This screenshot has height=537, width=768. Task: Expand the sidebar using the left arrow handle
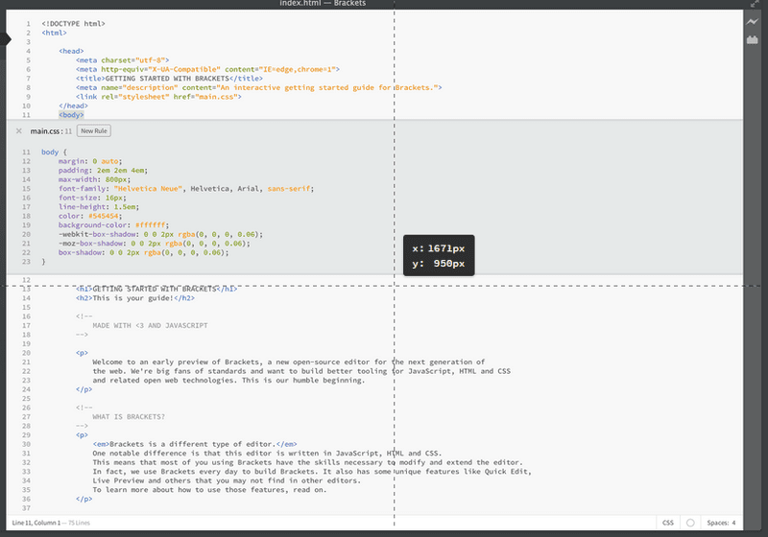tap(5, 39)
